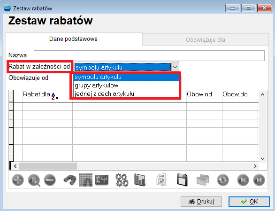Viewport: 275px width, 211px height.
Task: Click the floppy disk save icon
Action: pyautogui.click(x=182, y=180)
